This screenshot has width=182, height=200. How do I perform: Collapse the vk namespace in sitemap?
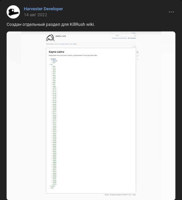(x=52, y=65)
